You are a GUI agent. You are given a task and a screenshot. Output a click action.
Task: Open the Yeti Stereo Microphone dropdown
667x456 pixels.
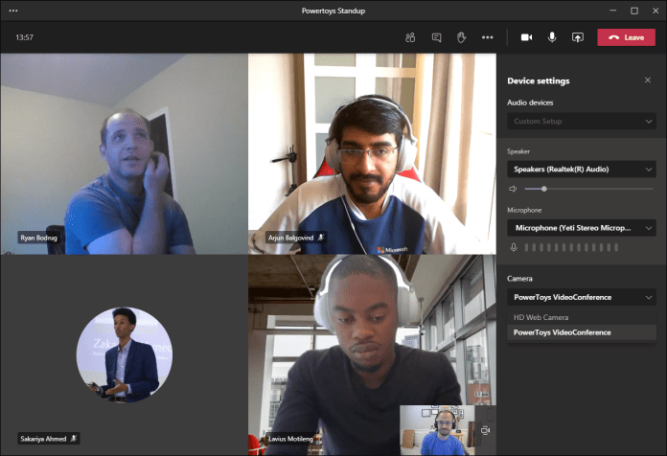pos(582,228)
